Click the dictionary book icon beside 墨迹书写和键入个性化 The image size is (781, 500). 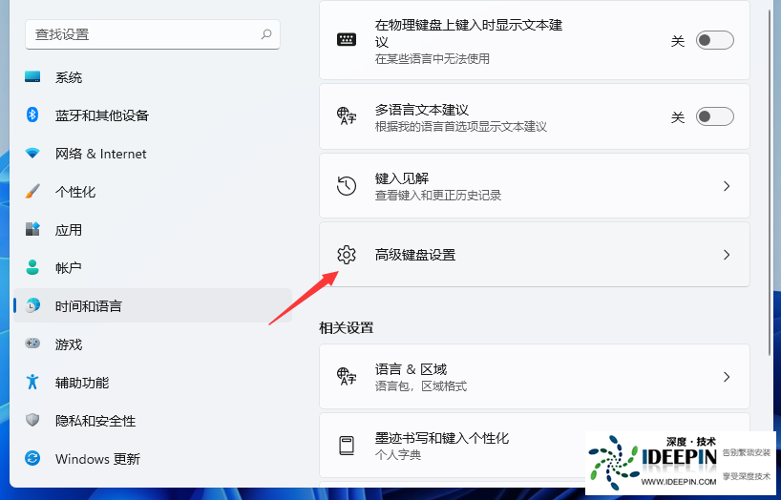[347, 446]
